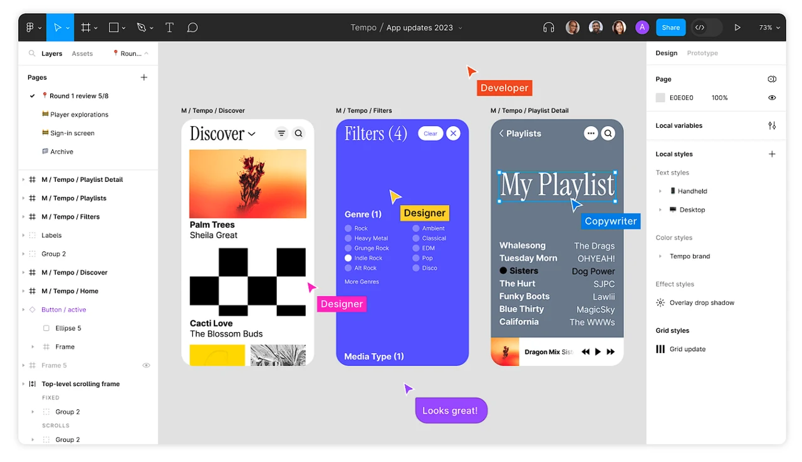Viewport: 802px width, 462px height.
Task: Select the Text tool
Action: click(169, 28)
